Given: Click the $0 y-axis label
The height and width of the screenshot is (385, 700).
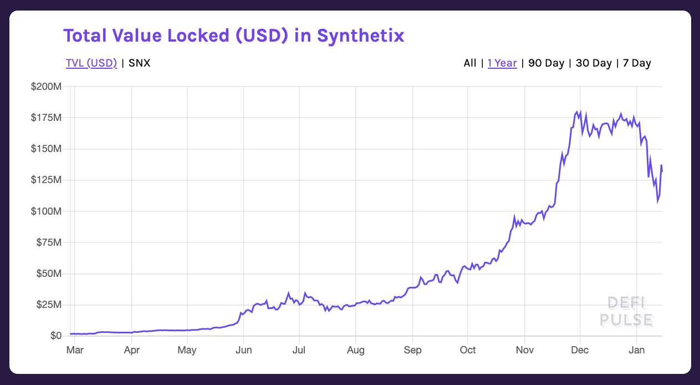Looking at the screenshot, I should (x=55, y=336).
